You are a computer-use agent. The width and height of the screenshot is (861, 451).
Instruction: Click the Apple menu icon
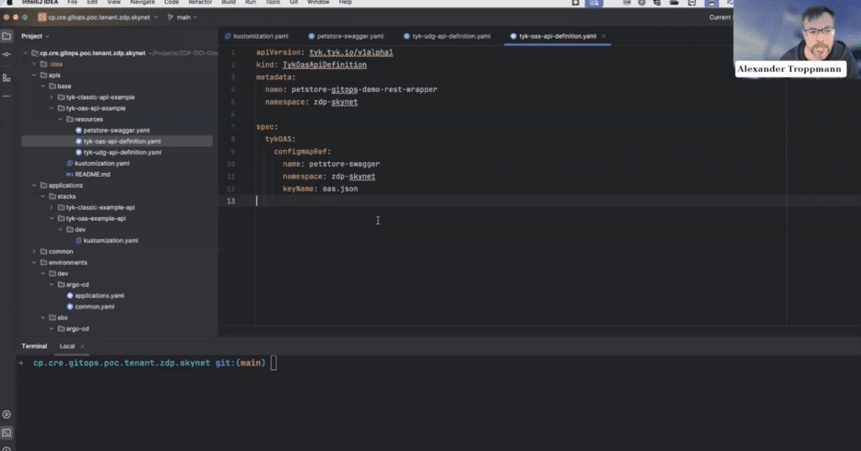coord(9,2)
